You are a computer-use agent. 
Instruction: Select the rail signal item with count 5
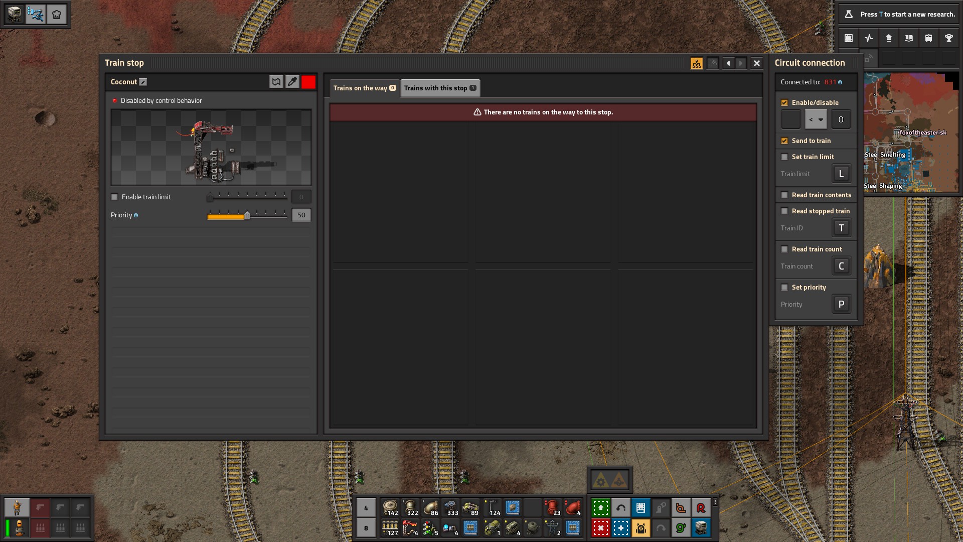click(430, 528)
